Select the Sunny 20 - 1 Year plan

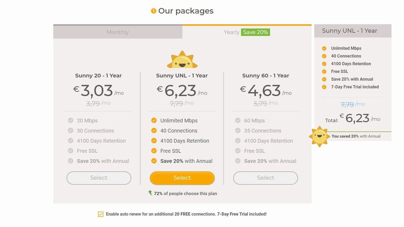pyautogui.click(x=99, y=178)
